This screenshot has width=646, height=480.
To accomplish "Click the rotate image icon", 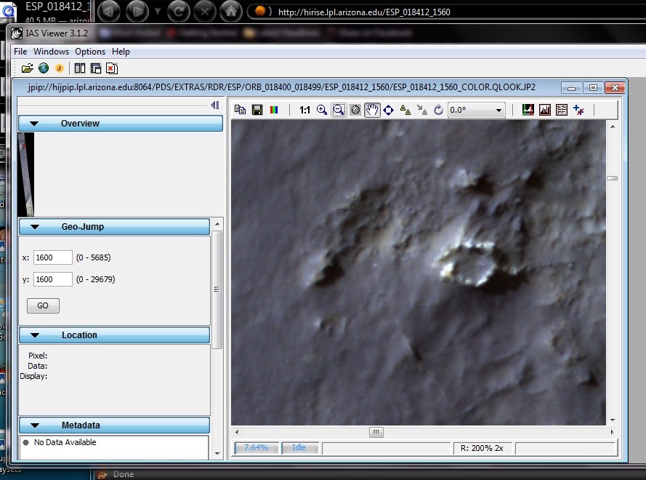I will coord(438,110).
